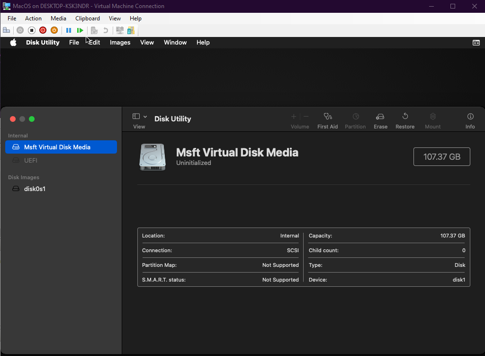Click the orange Save state icon
Screen dimensions: 485x356
click(54, 30)
